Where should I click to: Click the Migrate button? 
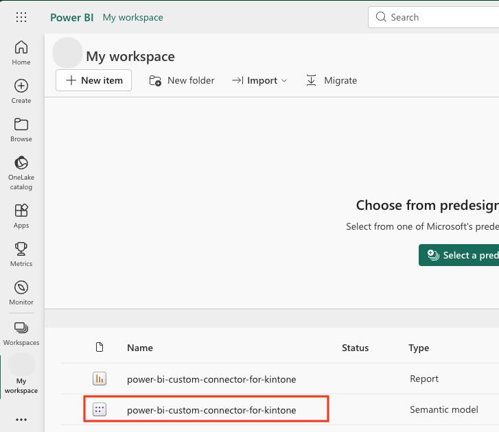(332, 80)
